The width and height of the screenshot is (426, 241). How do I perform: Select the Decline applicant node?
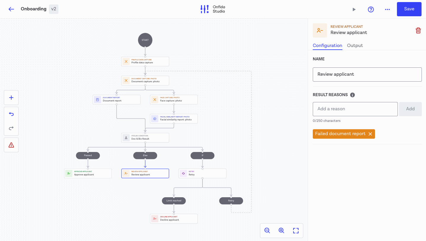click(174, 219)
